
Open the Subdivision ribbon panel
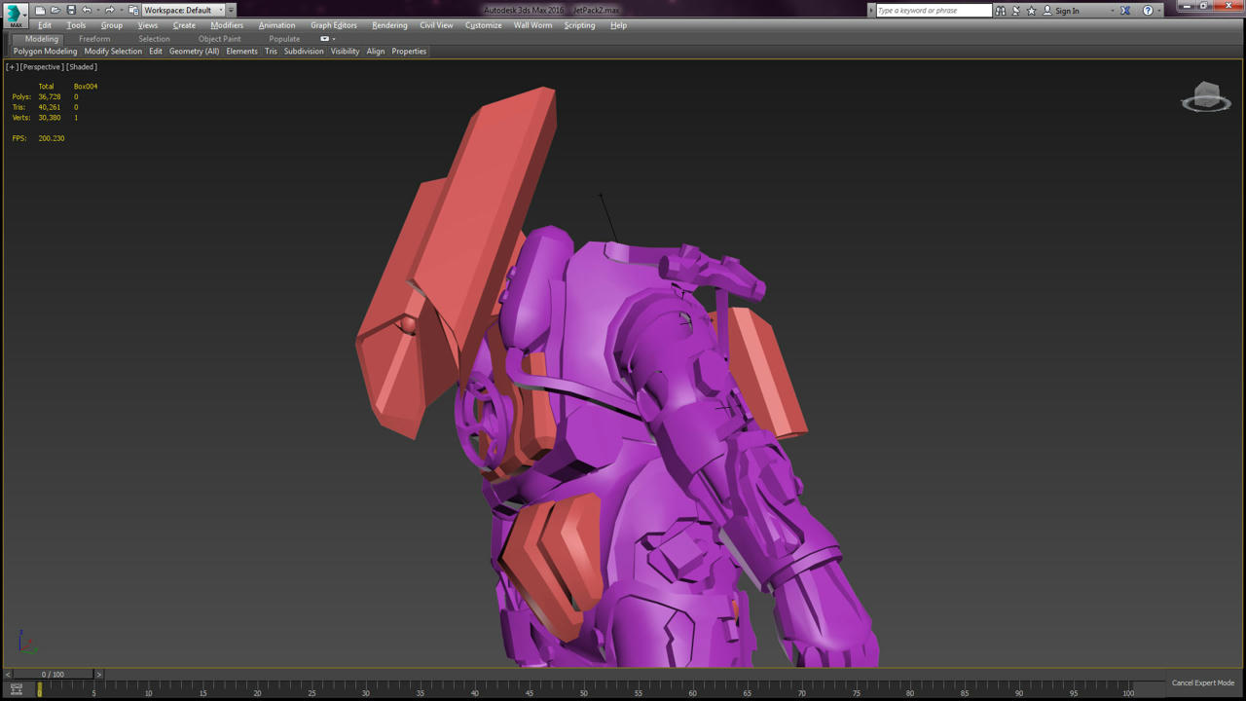(x=304, y=52)
